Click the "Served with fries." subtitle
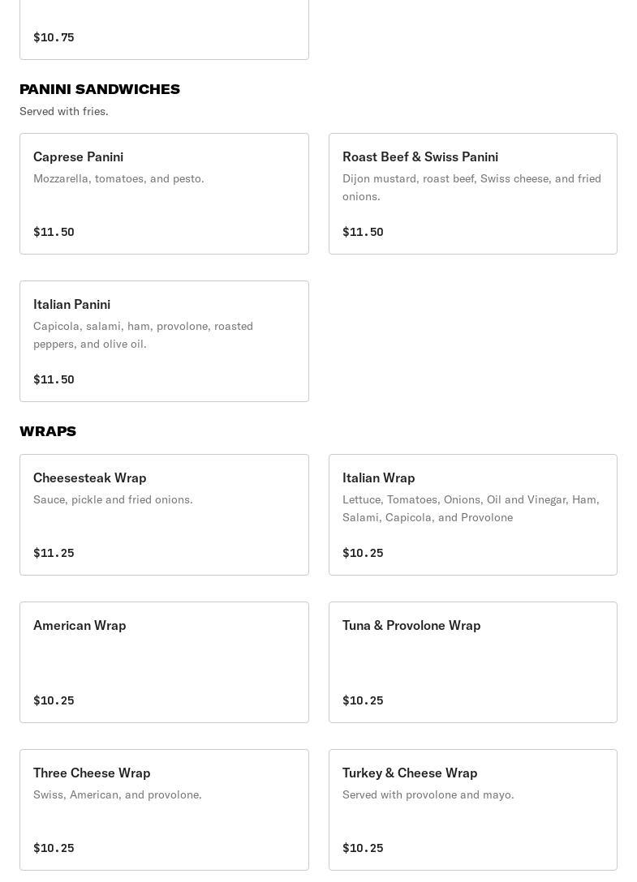The width and height of the screenshot is (637, 882). coord(64,111)
